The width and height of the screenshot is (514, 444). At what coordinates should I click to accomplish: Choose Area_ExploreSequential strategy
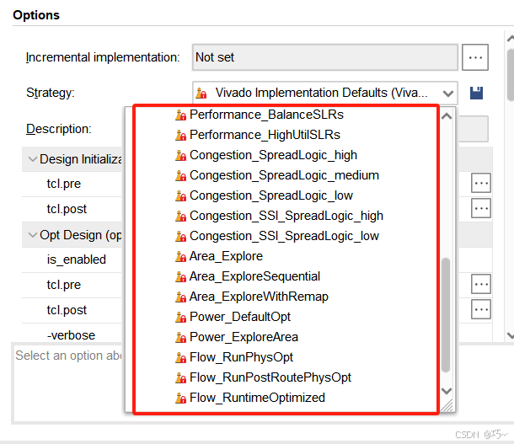click(254, 276)
